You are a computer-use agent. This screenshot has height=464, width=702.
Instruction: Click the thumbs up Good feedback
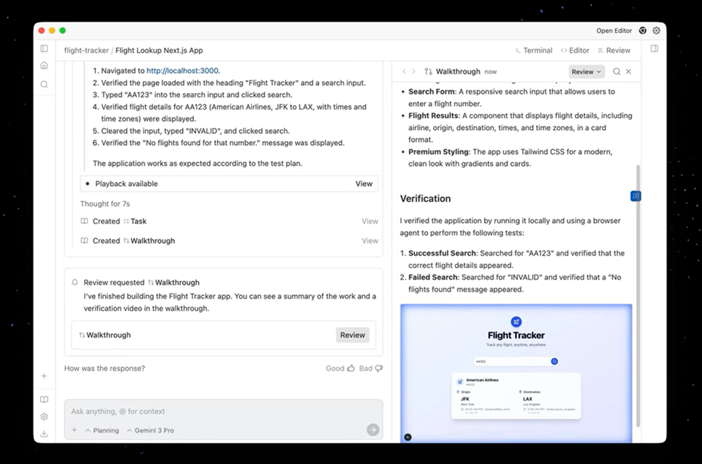[341, 368]
